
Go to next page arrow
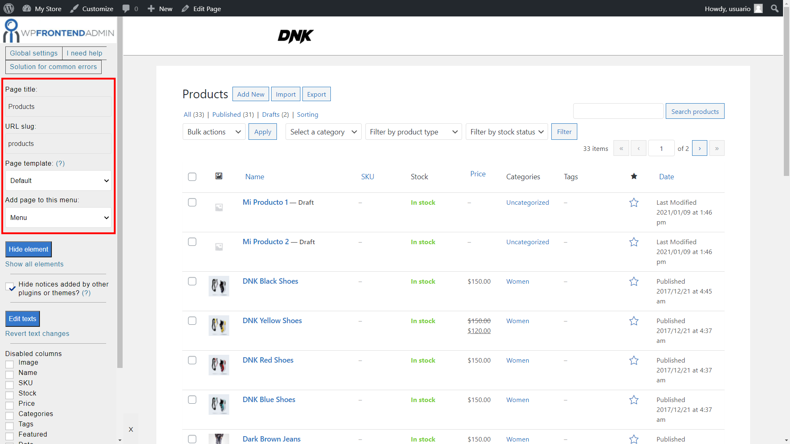pyautogui.click(x=699, y=148)
